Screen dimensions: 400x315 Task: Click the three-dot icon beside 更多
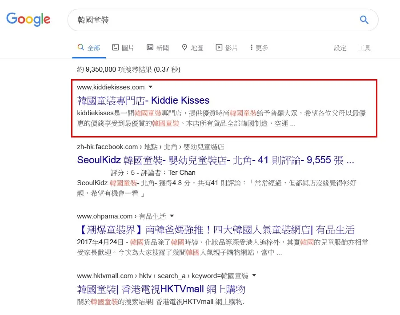point(252,47)
